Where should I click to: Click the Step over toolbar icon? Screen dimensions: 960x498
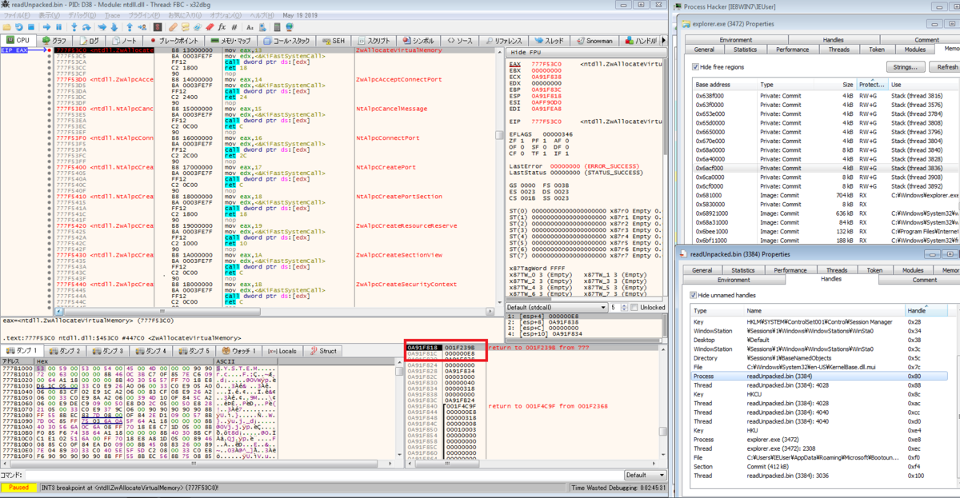[x=86, y=27]
